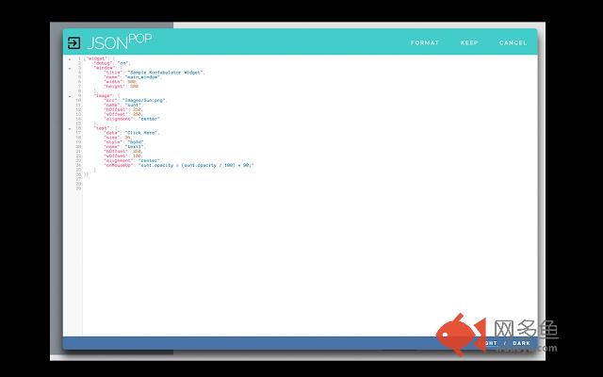The width and height of the screenshot is (603, 377).
Task: Click the JSONPOP title text
Action: [x=120, y=41]
